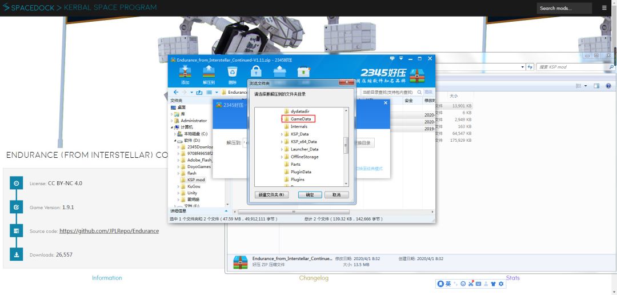
Task: Collapse the 软件 (D:) drive node
Action: 175,140
